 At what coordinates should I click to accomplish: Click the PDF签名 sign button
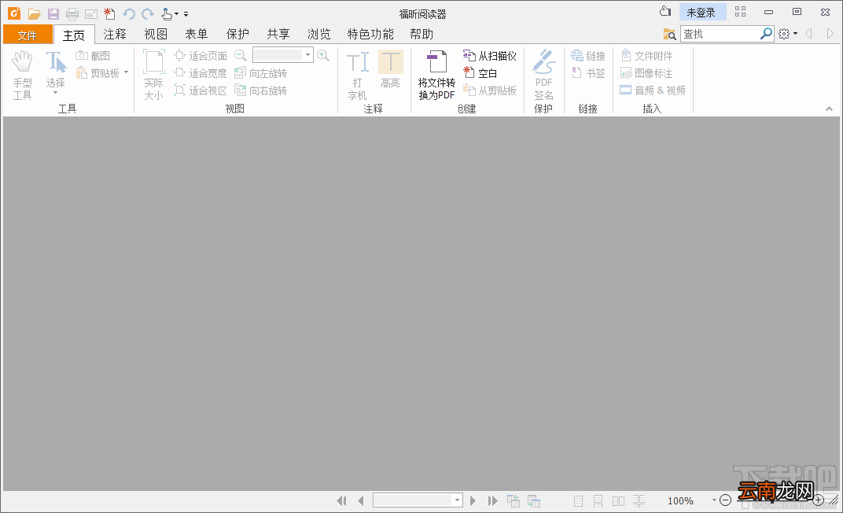point(543,76)
